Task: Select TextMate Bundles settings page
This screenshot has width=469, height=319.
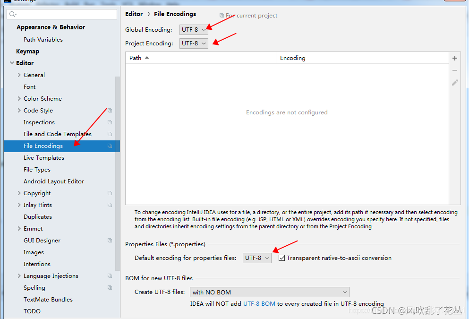Action: point(48,299)
